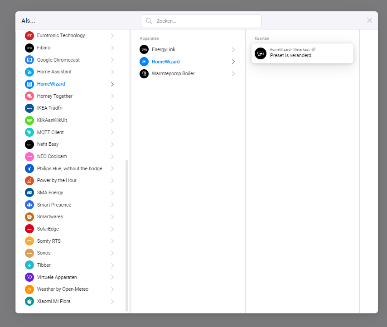This screenshot has height=327, width=387.
Task: Click the Eurotronic Technology app icon
Action: click(29, 36)
